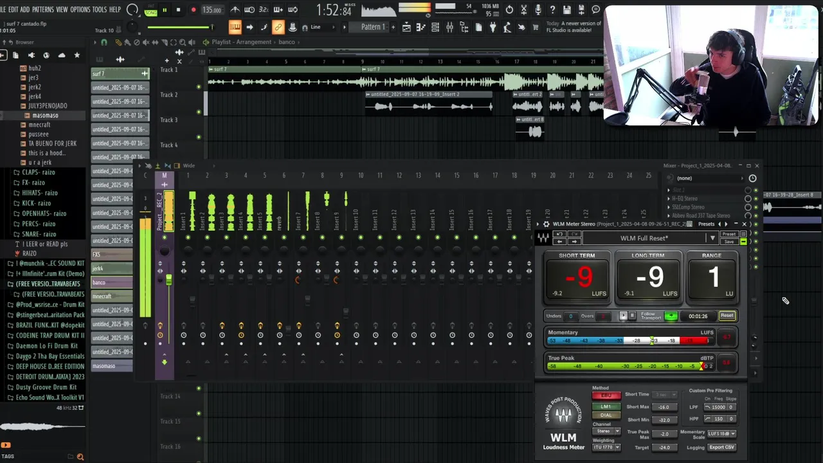Save project with the floppy disk icon
This screenshot has width=823, height=463.
click(567, 10)
